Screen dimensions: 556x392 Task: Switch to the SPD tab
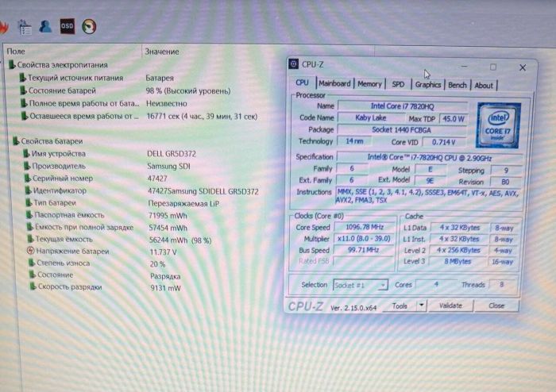[x=398, y=85]
